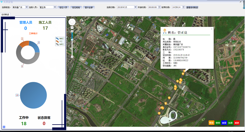The image size is (245, 132).
Task: Click the blue segment of the donut chart
Action: [35, 46]
